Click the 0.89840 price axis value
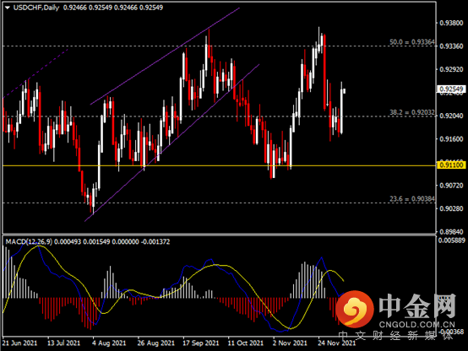The width and height of the screenshot is (468, 351). [x=451, y=232]
